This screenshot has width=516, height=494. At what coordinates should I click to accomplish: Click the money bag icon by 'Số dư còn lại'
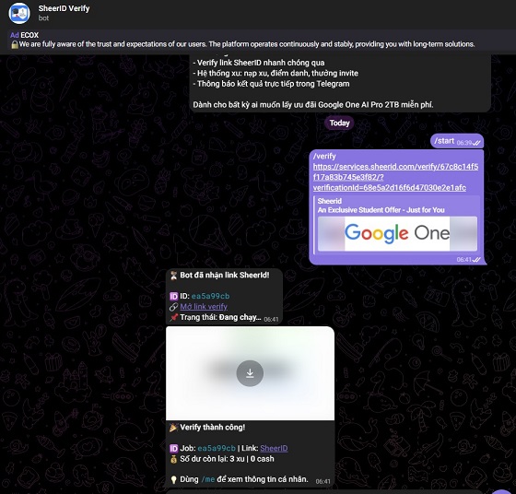pyautogui.click(x=173, y=459)
